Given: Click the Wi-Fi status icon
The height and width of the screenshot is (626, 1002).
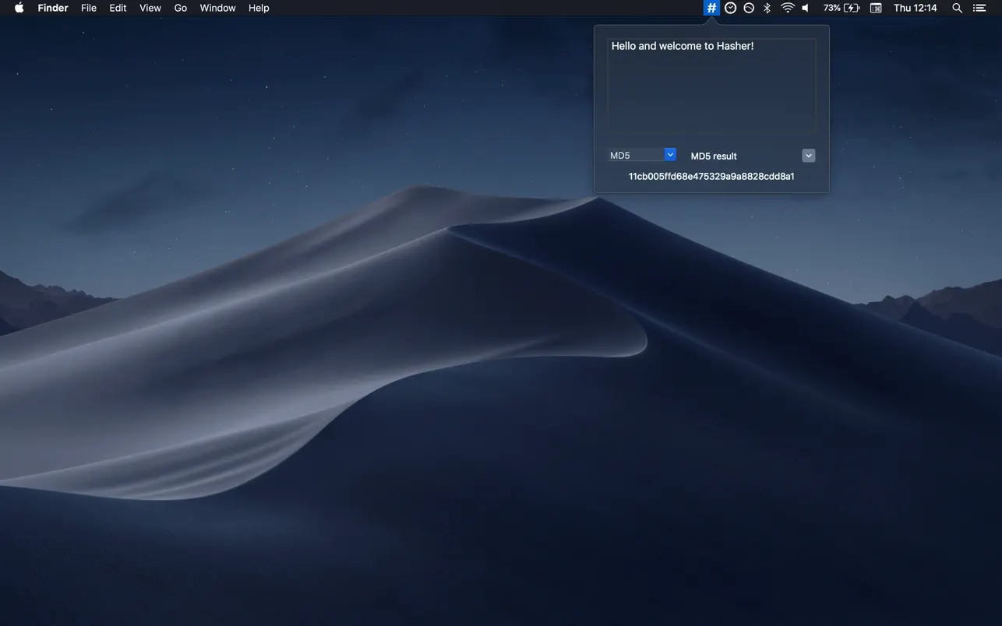Looking at the screenshot, I should click(787, 8).
